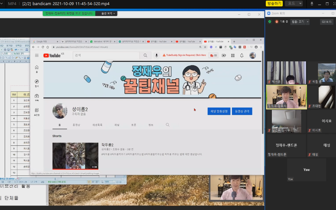This screenshot has height=210, width=336.
Task: Open Library in YouTube sidebar
Action: point(37,112)
